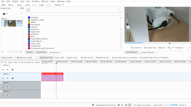Switch to the Properties tab
Screen dimensions: 191x107
pos(41,52)
